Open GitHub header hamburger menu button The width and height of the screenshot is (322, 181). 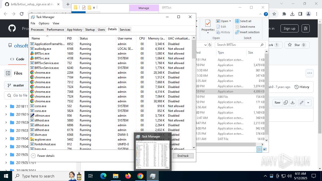306,28
